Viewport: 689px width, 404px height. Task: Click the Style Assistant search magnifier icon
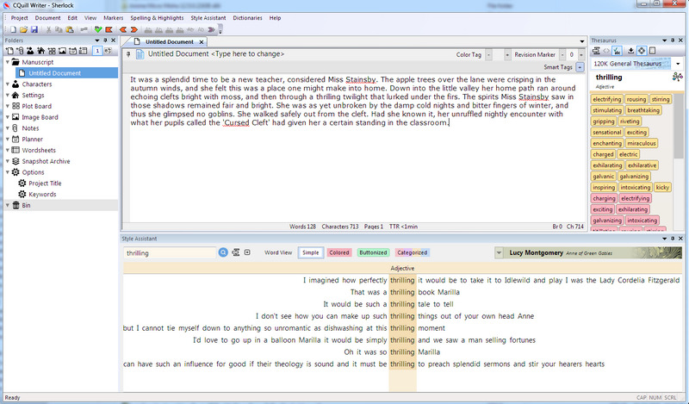223,252
